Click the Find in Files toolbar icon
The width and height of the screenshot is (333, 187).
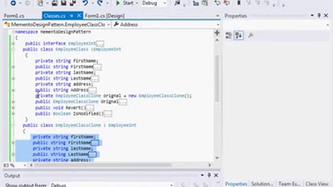177,3
